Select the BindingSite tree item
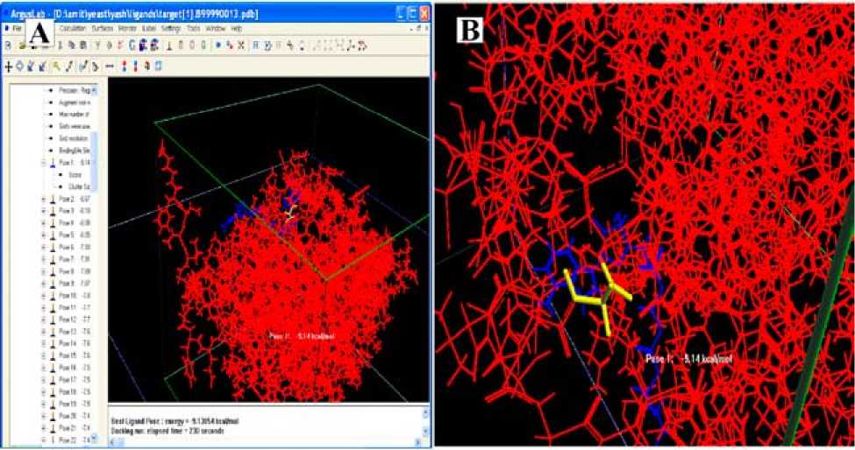The image size is (855, 450). click(x=75, y=151)
